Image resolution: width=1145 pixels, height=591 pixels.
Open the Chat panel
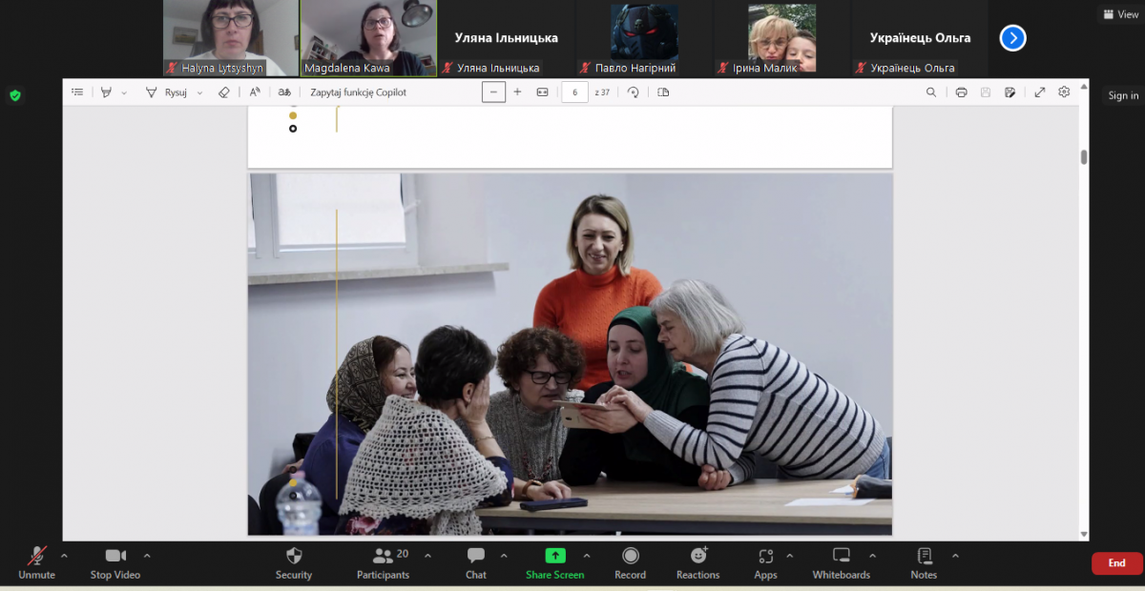click(475, 562)
